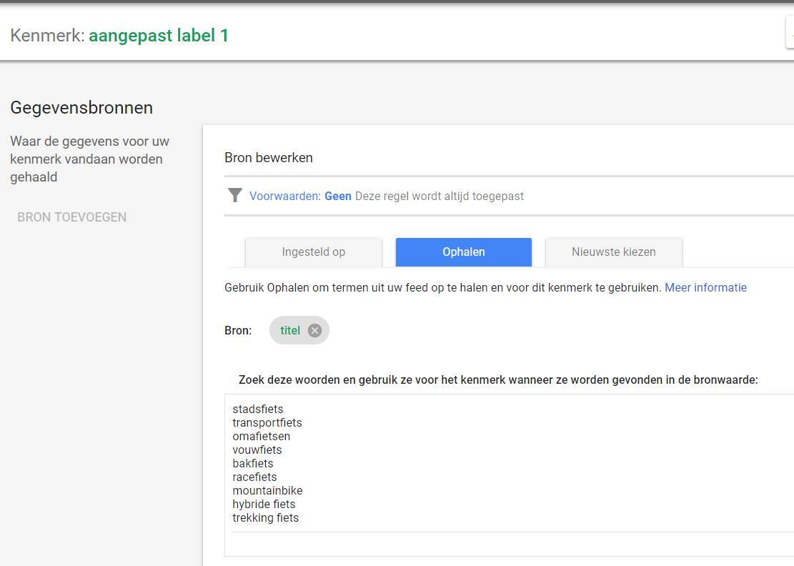Click mountainbike in the word list
The image size is (794, 566).
tap(267, 490)
